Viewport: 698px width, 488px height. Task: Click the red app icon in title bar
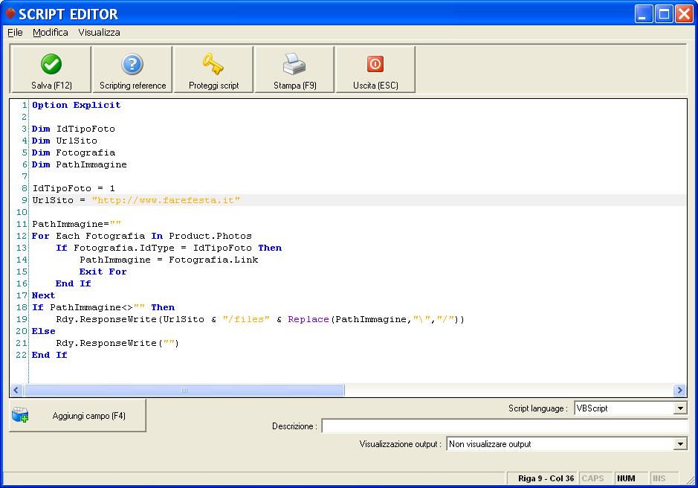coord(10,13)
